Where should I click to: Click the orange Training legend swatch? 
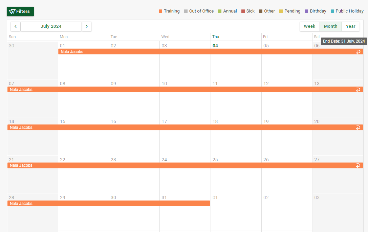tap(160, 11)
